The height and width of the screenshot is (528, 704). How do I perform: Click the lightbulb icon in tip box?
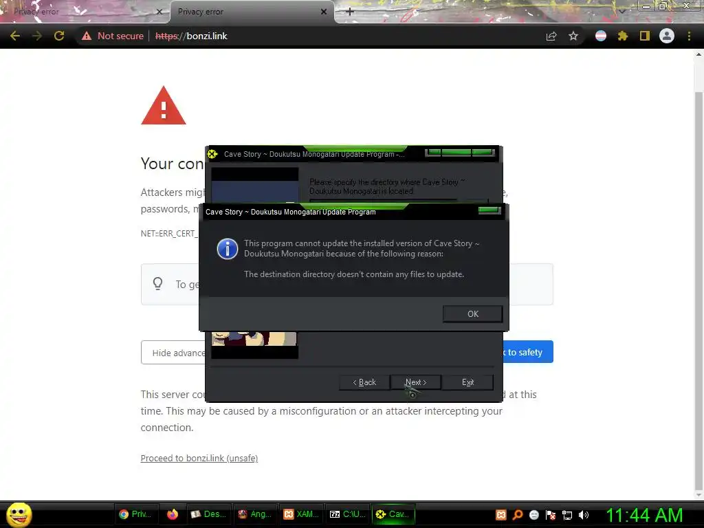pyautogui.click(x=157, y=284)
